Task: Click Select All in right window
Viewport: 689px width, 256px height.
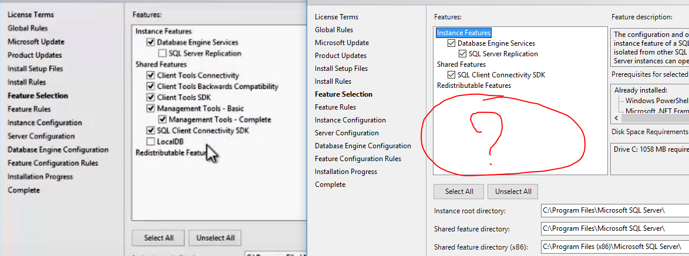Action: 459,192
